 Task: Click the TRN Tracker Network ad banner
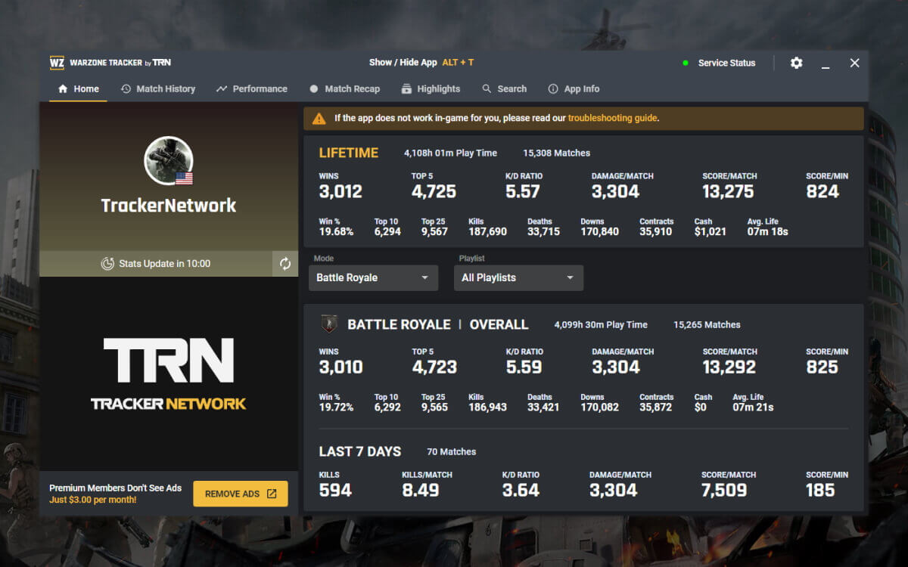pyautogui.click(x=168, y=373)
